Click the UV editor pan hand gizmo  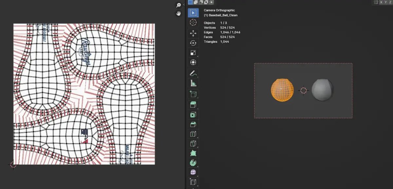[178, 13]
